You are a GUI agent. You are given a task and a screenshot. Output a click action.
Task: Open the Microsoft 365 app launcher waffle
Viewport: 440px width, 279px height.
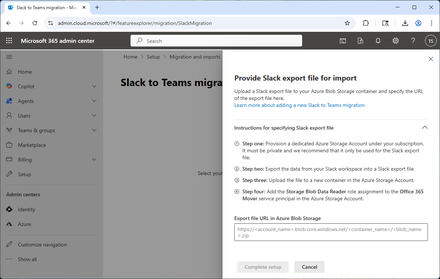click(9, 41)
